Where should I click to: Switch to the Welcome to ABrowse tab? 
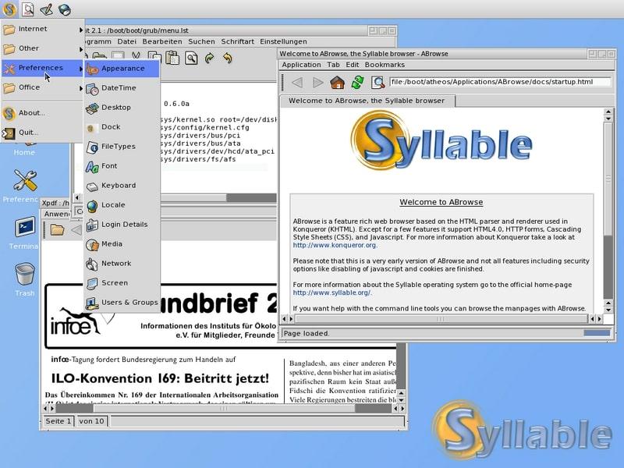(366, 101)
